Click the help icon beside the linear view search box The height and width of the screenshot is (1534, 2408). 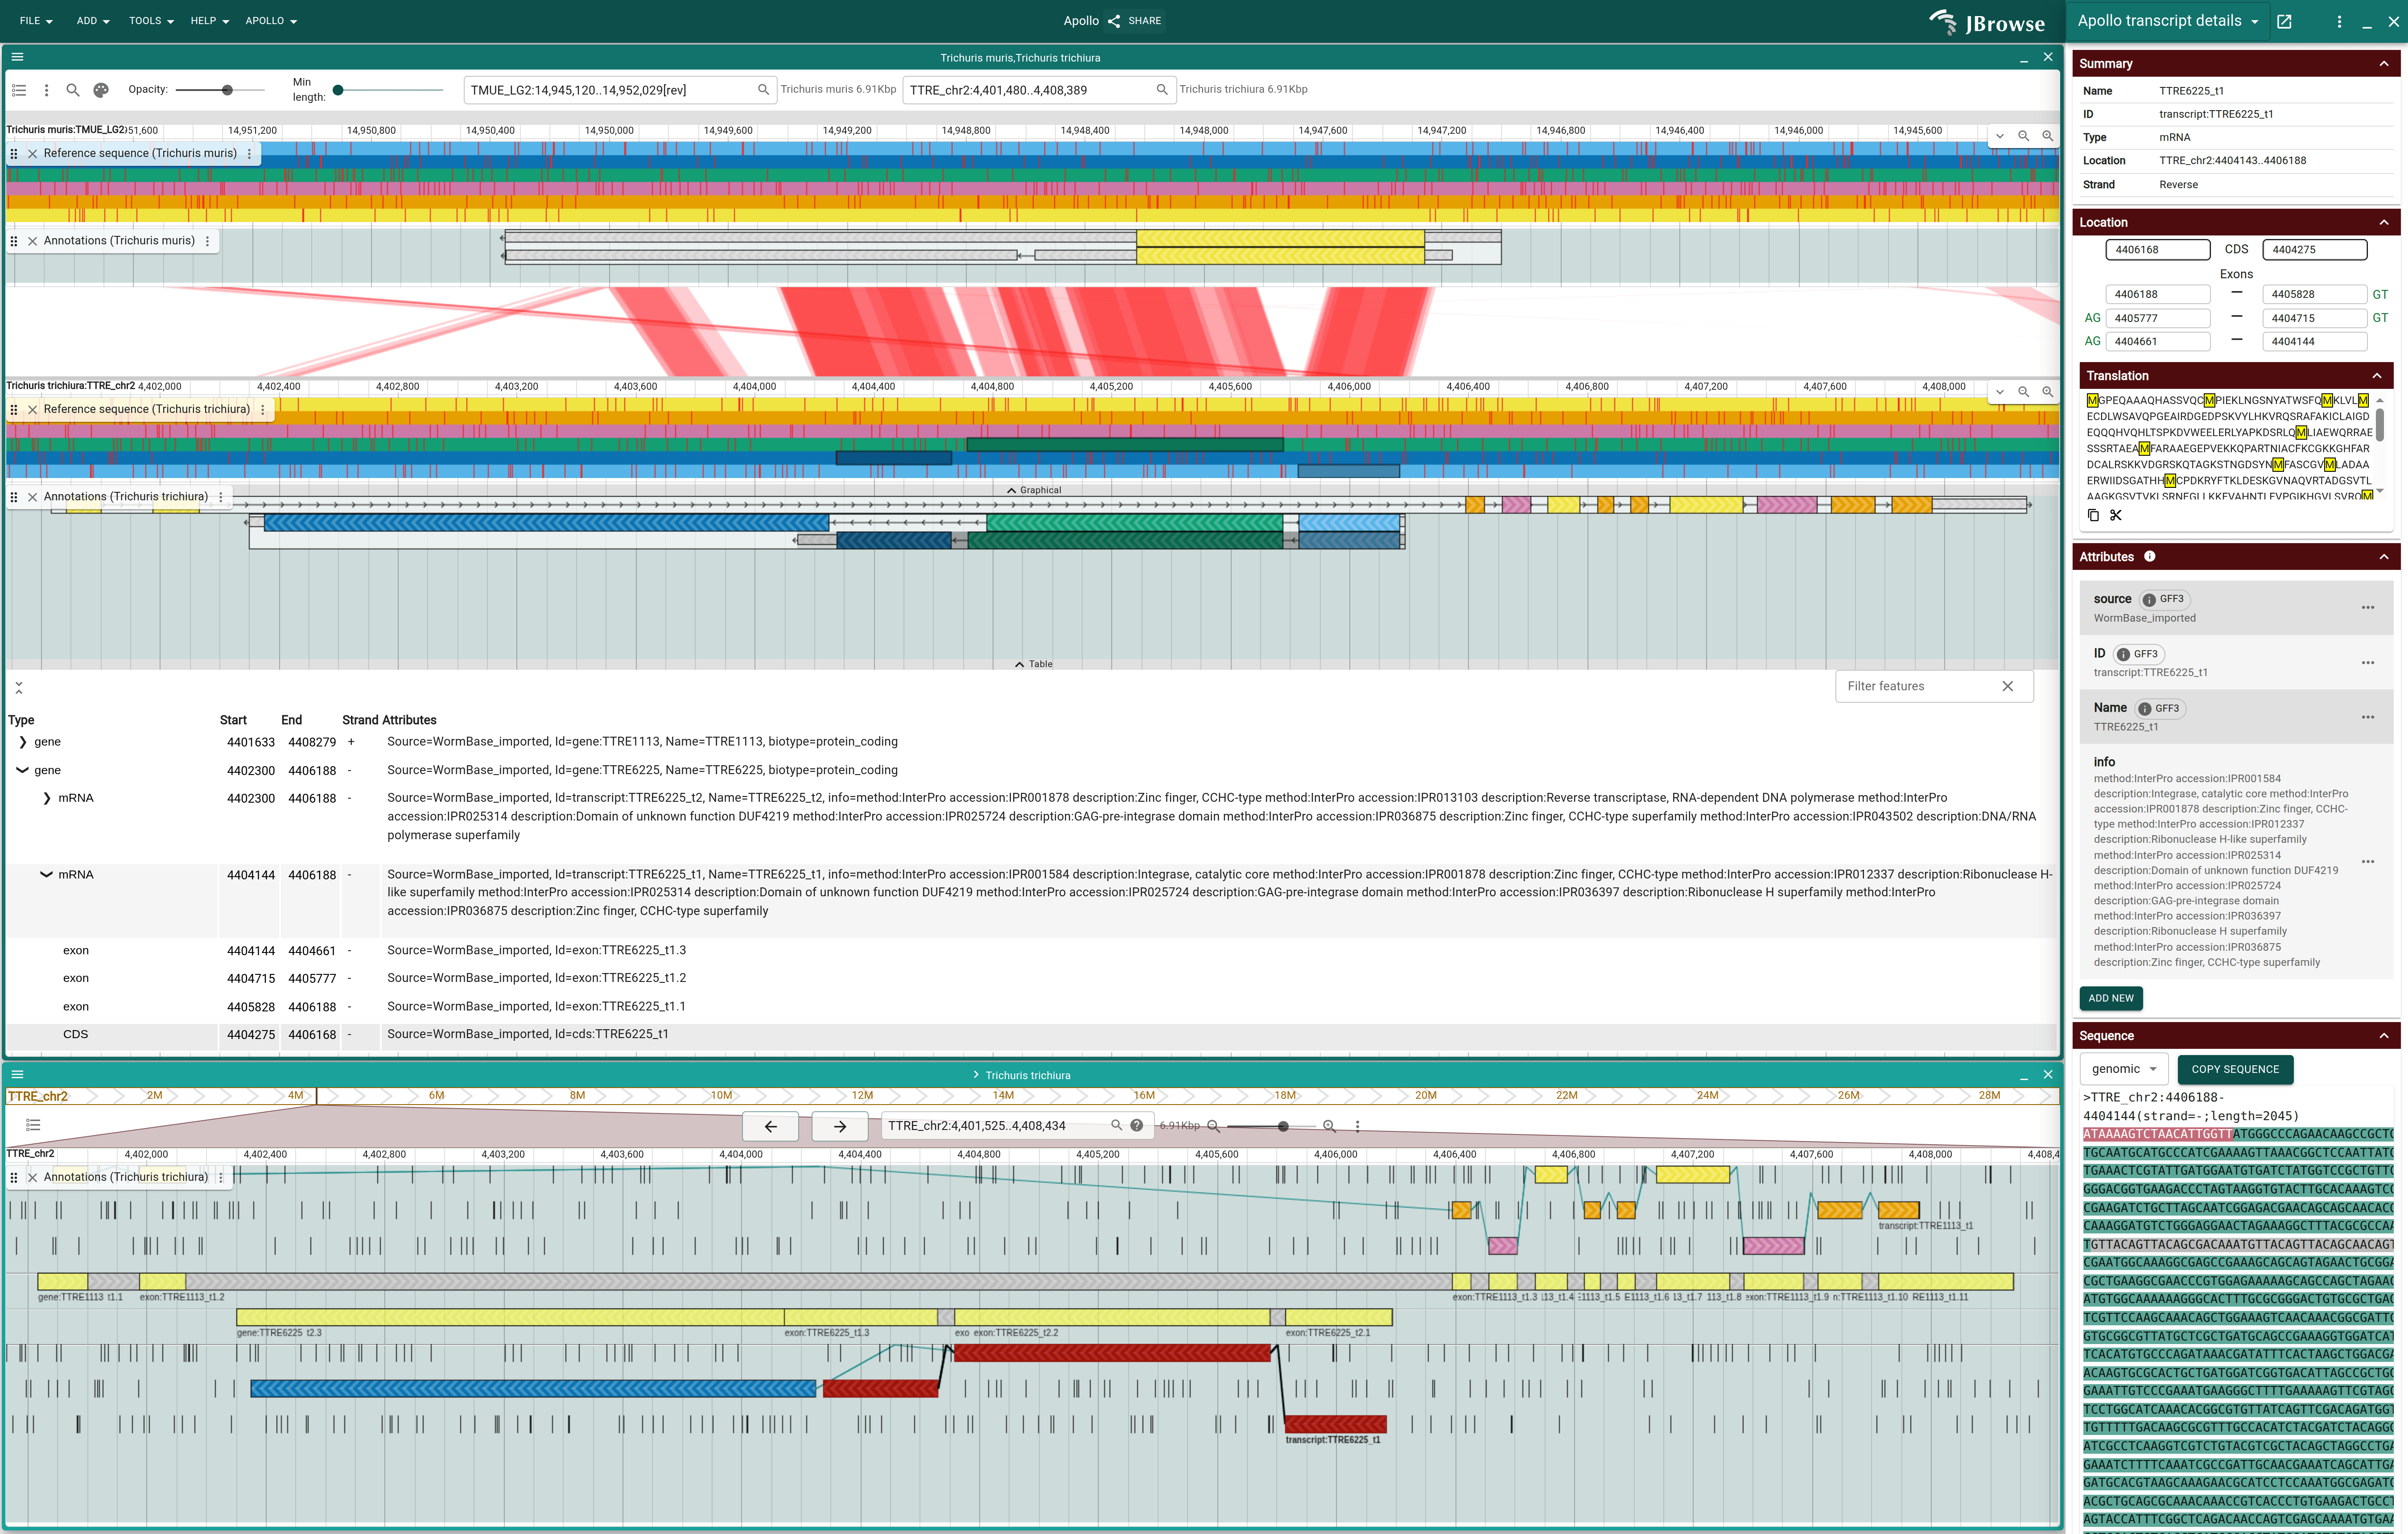click(1137, 1126)
